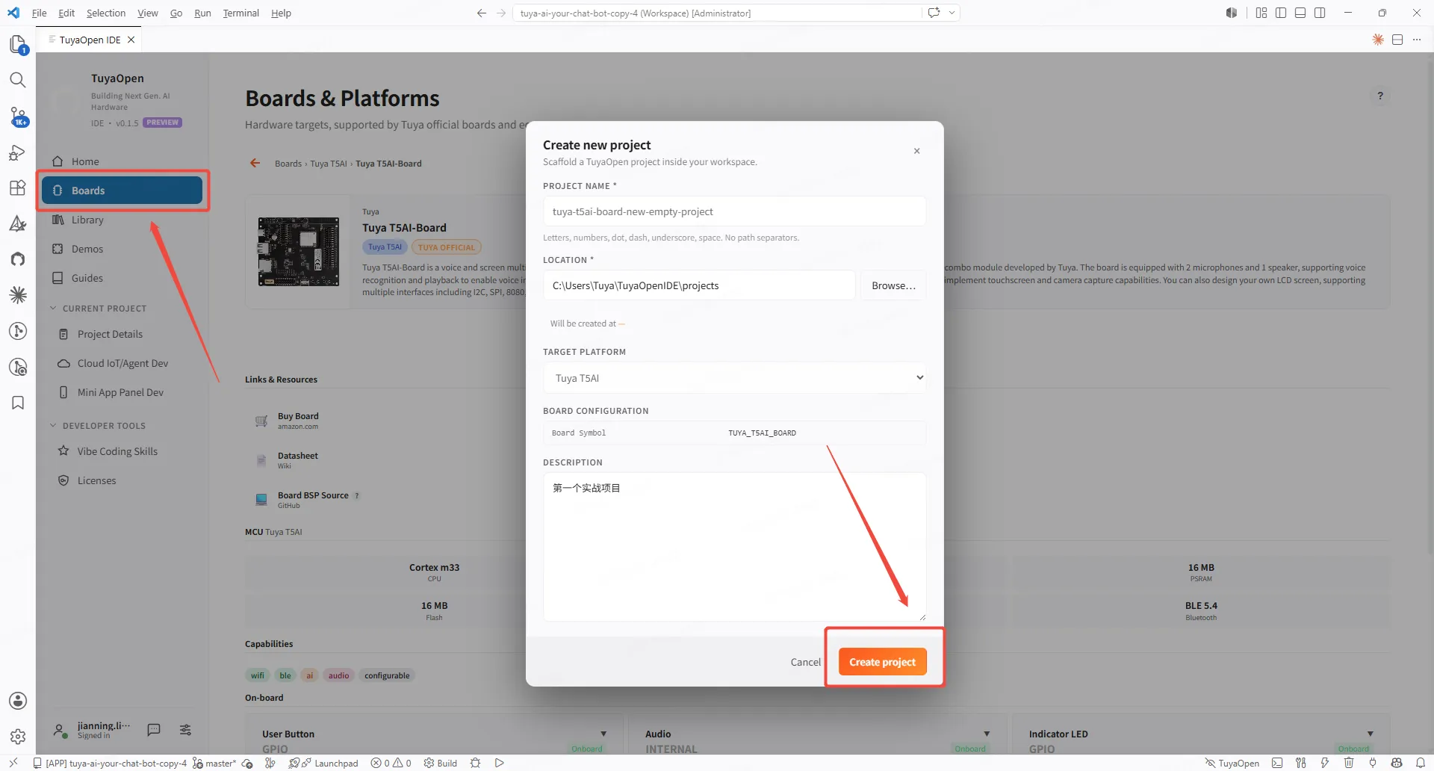Go to Boards in the sidebar
The width and height of the screenshot is (1434, 771).
(x=122, y=191)
